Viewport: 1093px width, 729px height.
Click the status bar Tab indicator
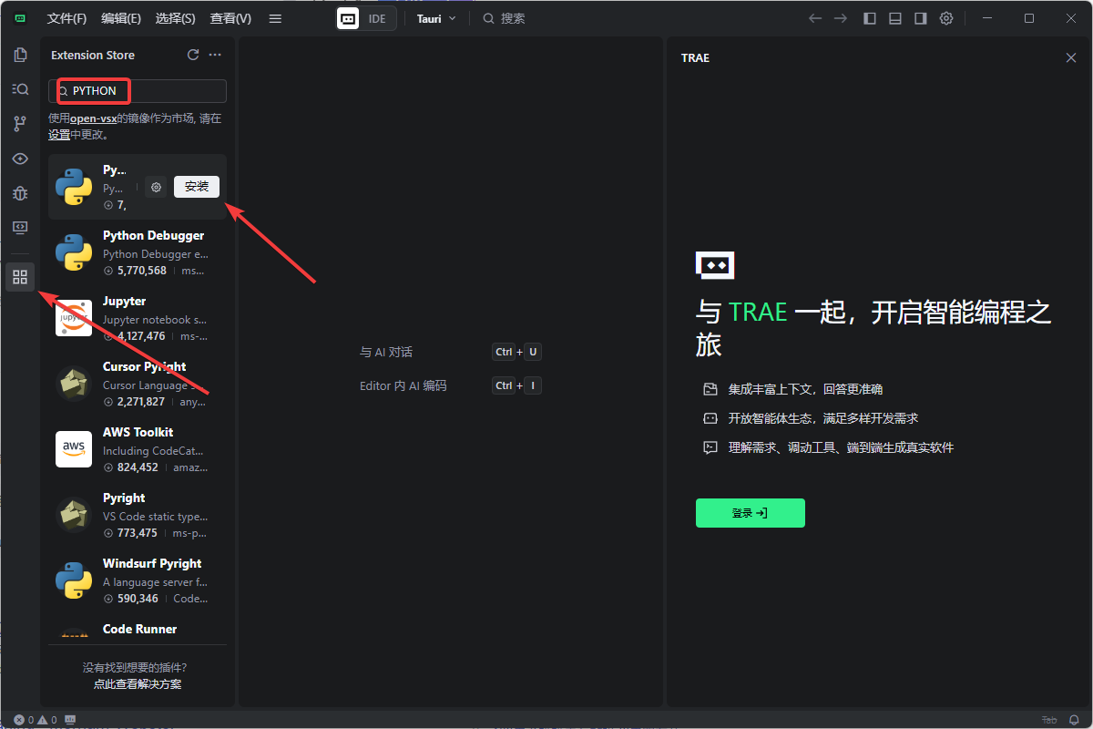[1049, 720]
